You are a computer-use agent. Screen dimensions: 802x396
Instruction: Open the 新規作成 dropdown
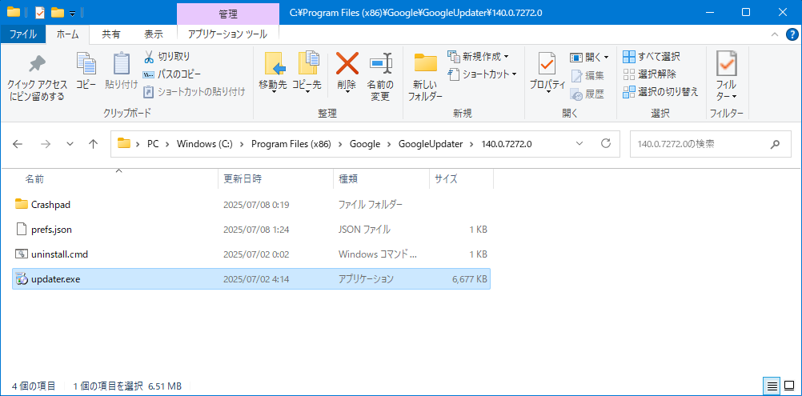click(x=478, y=56)
